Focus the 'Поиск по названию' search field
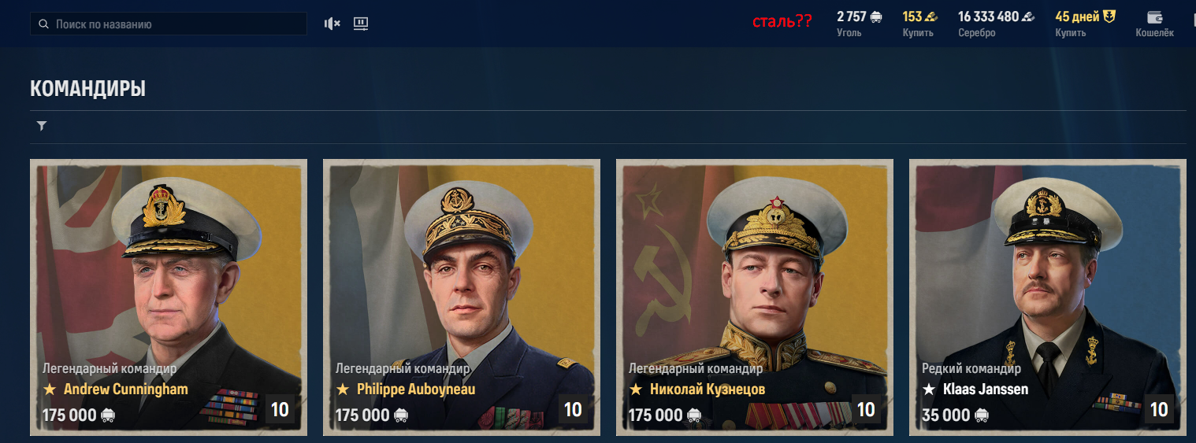This screenshot has width=1196, height=443. pyautogui.click(x=169, y=24)
